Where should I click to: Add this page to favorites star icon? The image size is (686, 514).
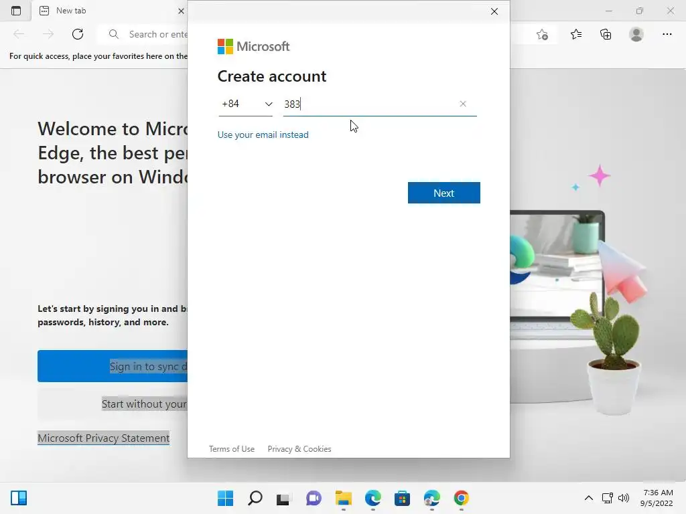click(542, 34)
